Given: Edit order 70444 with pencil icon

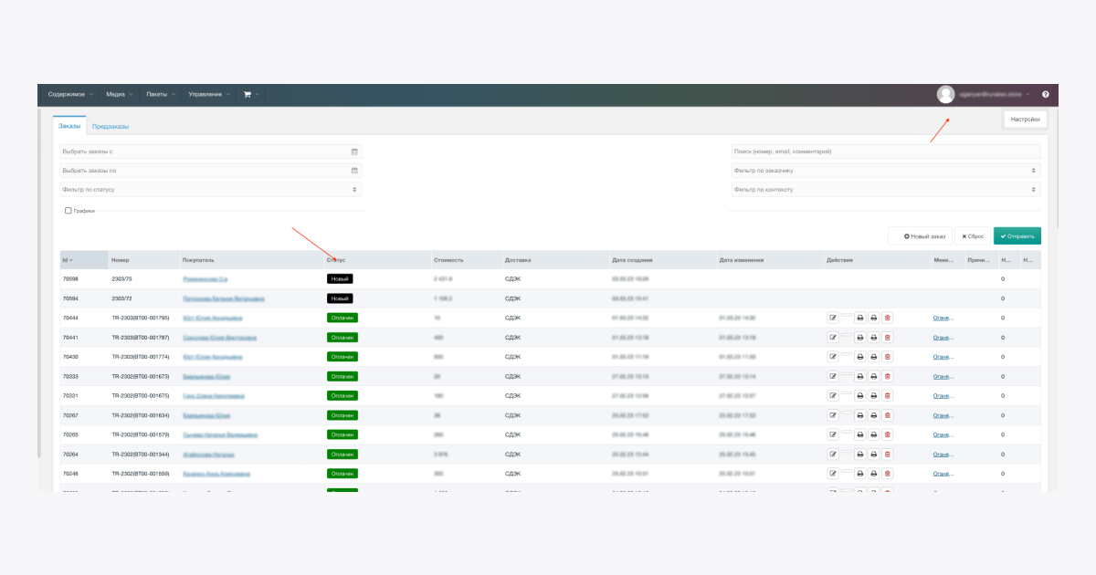Looking at the screenshot, I should click(833, 318).
